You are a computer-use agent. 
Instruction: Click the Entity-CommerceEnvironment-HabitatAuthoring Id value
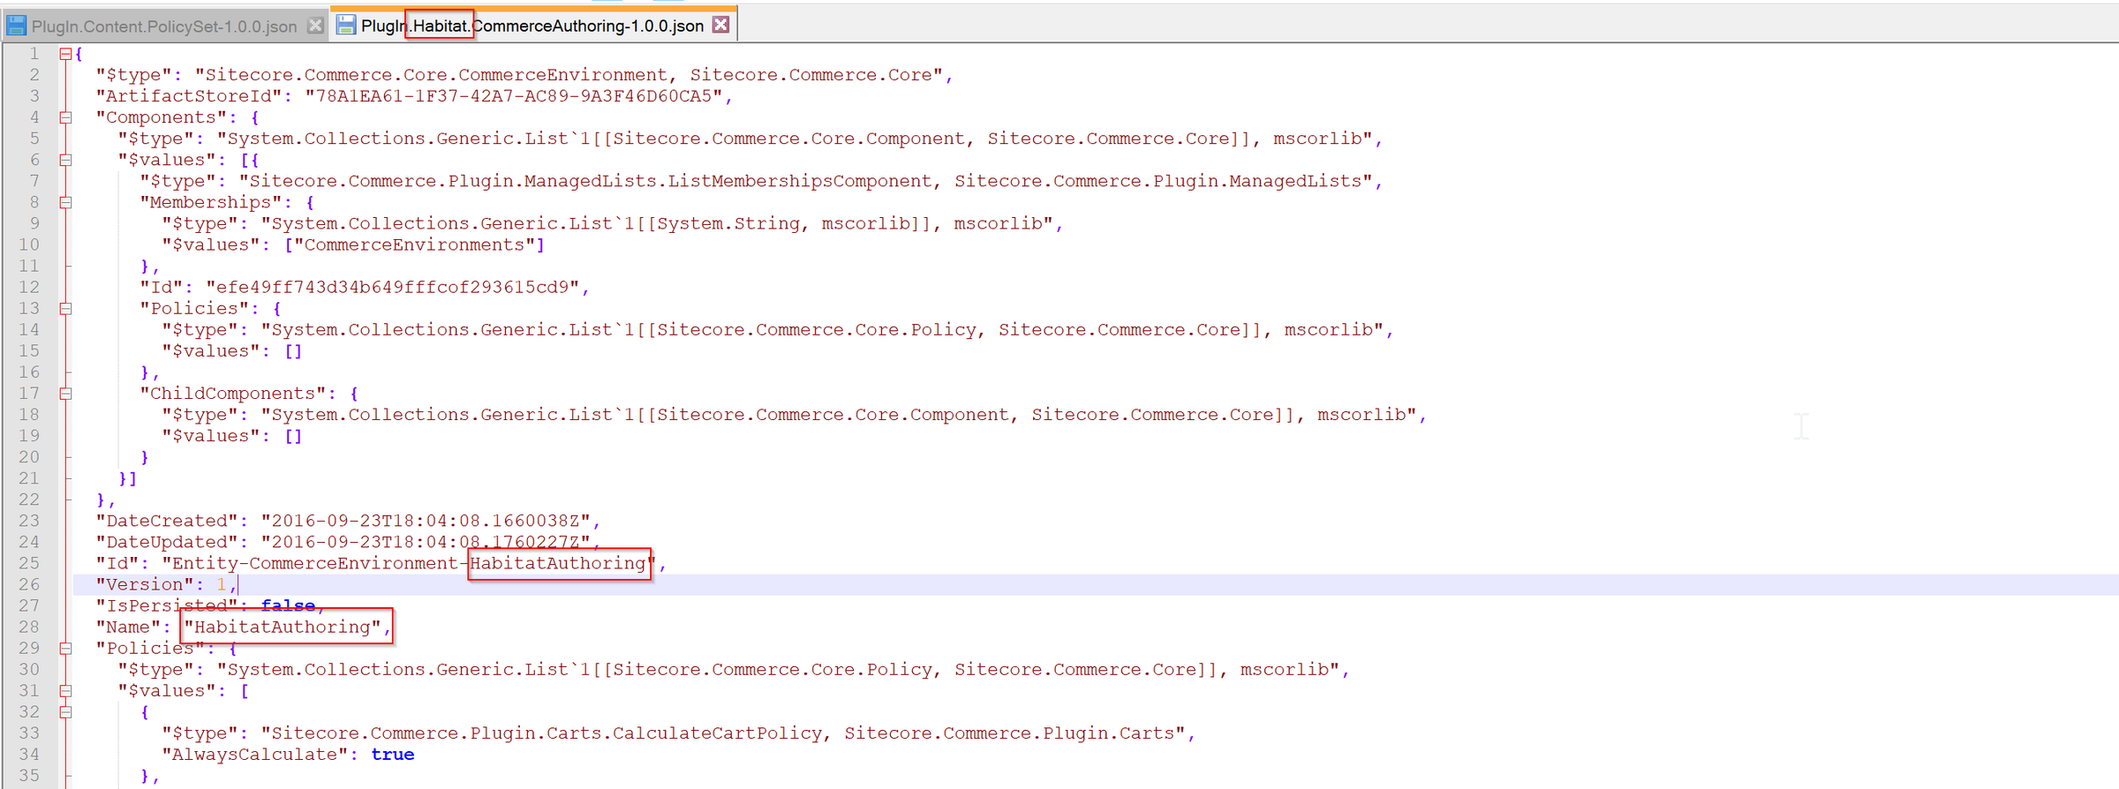[x=409, y=563]
